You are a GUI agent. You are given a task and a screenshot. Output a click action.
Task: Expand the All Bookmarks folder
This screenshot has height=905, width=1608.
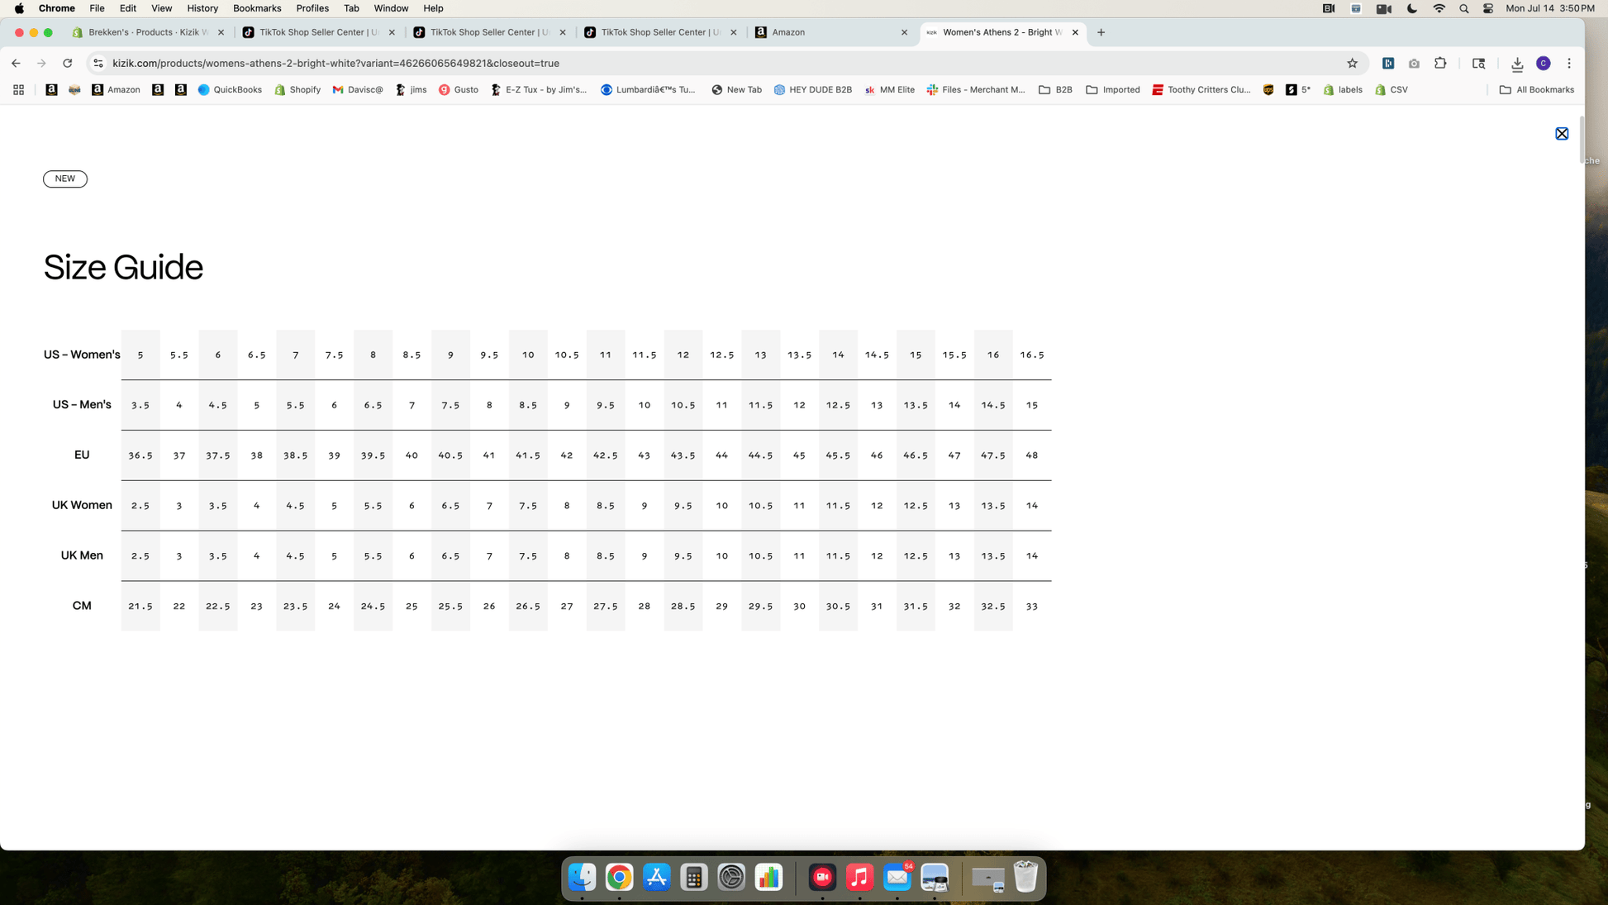coord(1535,89)
